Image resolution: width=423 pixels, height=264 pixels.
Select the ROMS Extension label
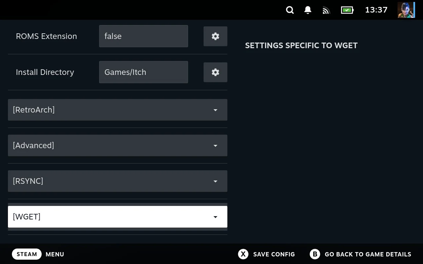point(46,36)
